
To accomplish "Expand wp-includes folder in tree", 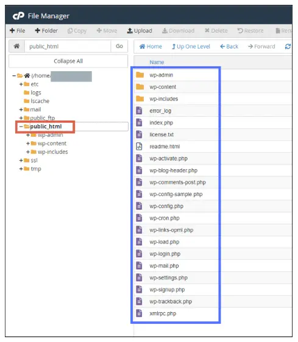I will point(28,152).
